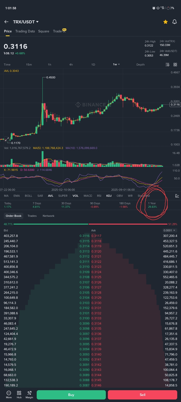Open the 0.0001 price precision dropdown
The image size is (181, 402).
click(170, 230)
